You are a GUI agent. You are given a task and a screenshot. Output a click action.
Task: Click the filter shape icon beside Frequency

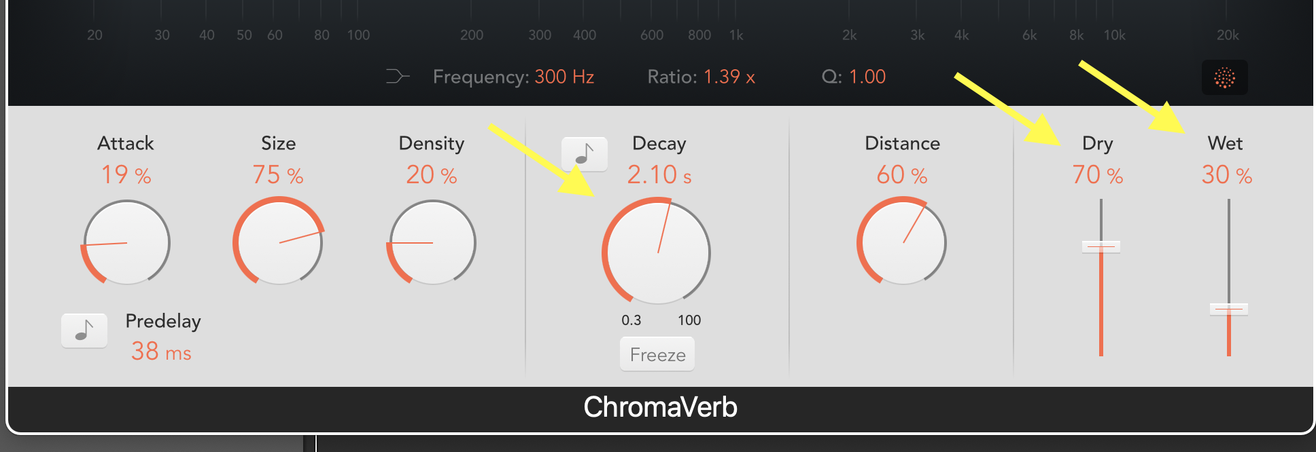(x=397, y=77)
